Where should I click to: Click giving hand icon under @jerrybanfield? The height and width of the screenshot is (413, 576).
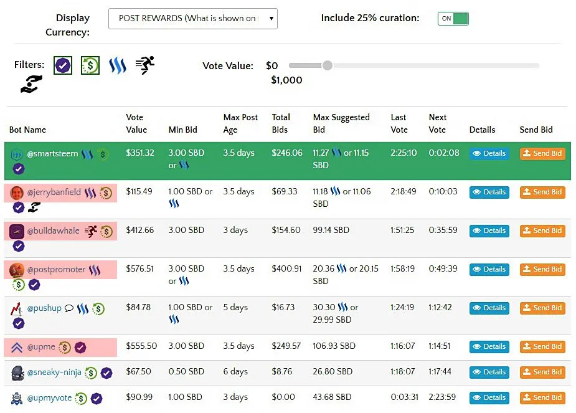(34, 207)
